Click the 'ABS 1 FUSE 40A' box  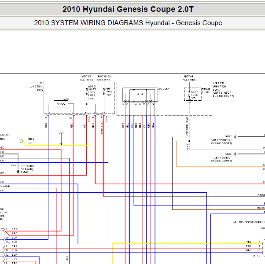pos(193,94)
